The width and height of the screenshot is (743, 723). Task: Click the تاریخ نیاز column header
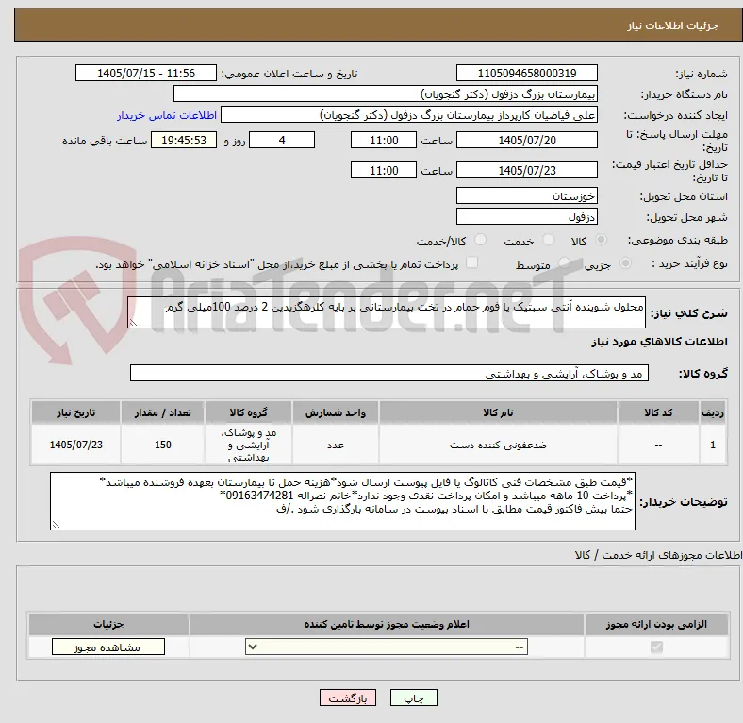75,412
